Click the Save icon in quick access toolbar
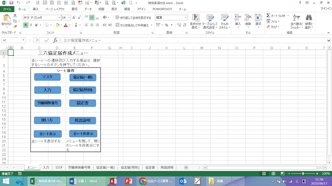Image resolution: width=332 pixels, height=186 pixels. pos(11,3)
